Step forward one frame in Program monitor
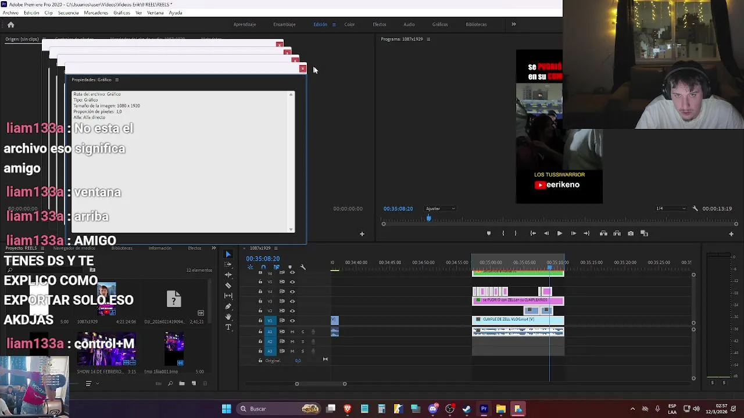Image resolution: width=744 pixels, height=418 pixels. [573, 233]
